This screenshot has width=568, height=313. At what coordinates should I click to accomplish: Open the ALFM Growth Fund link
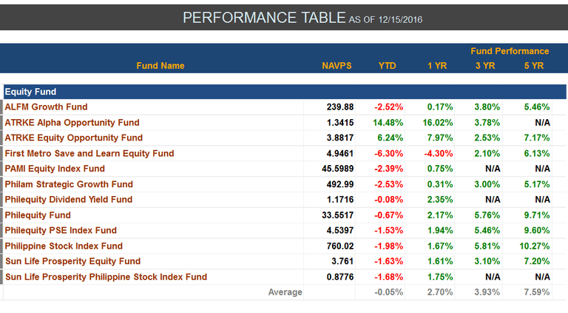coord(46,107)
